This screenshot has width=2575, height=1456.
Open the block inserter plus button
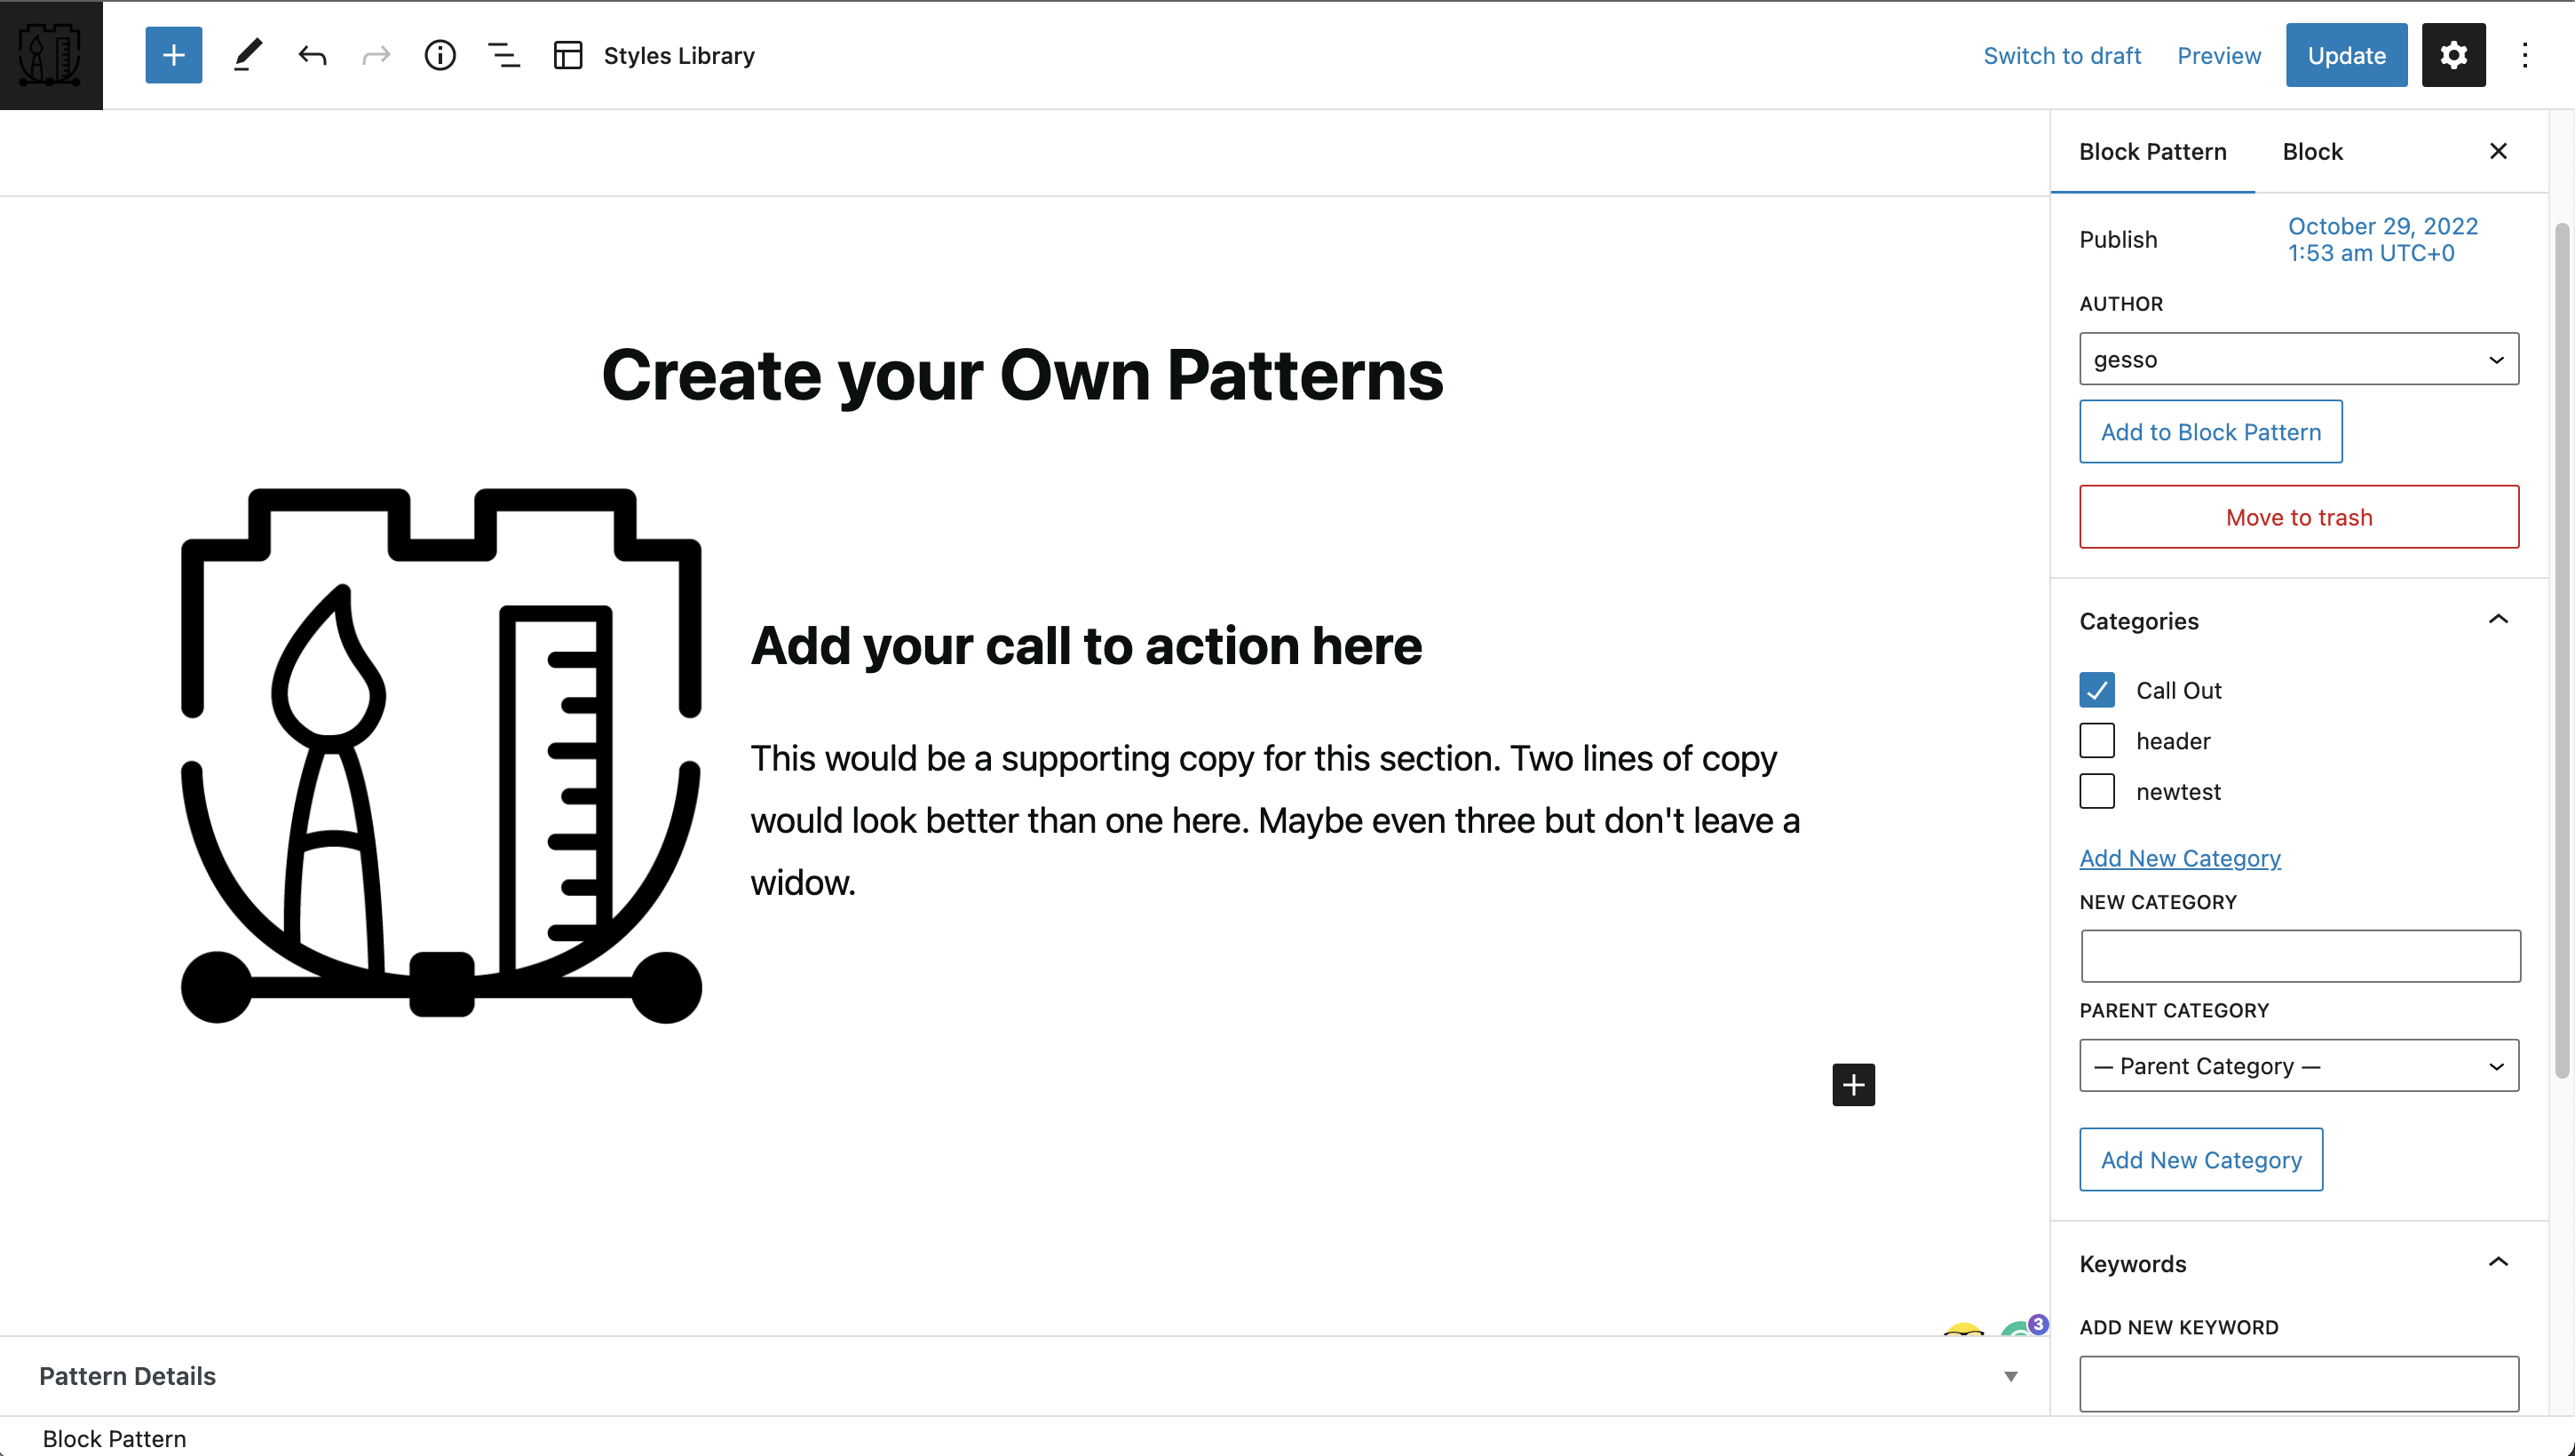tap(174, 55)
